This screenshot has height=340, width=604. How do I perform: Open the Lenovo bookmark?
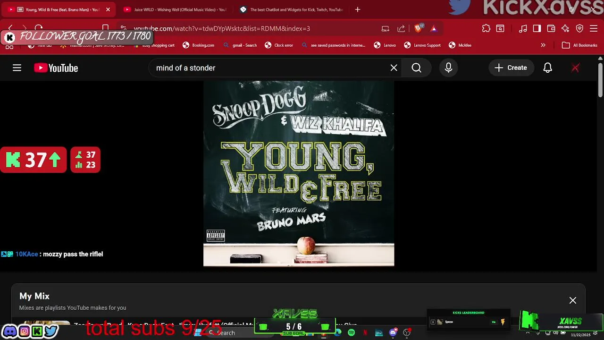(385, 45)
